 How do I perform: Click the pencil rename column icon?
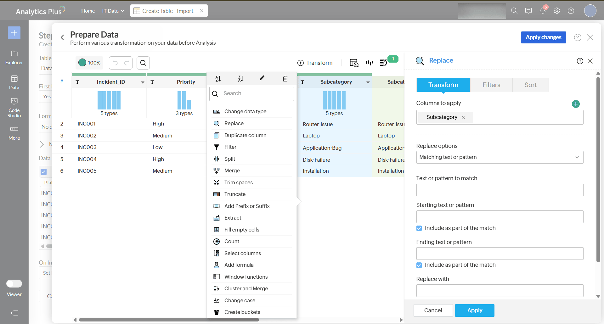262,78
